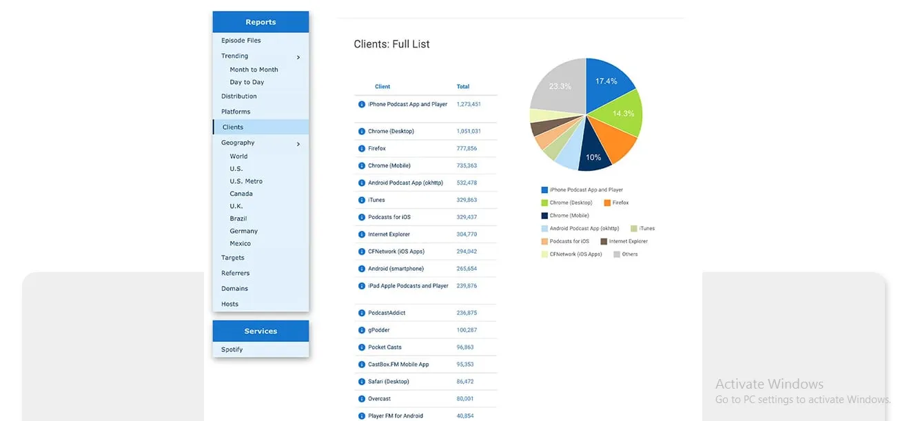Click info icon beside iPad Apple Podcasts and Player
Screen dimensions: 918x421
(x=362, y=286)
